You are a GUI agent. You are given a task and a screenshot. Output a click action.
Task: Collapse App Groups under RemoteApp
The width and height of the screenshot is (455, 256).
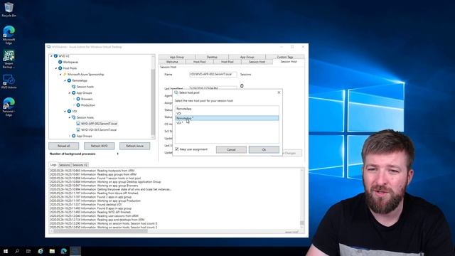point(70,93)
